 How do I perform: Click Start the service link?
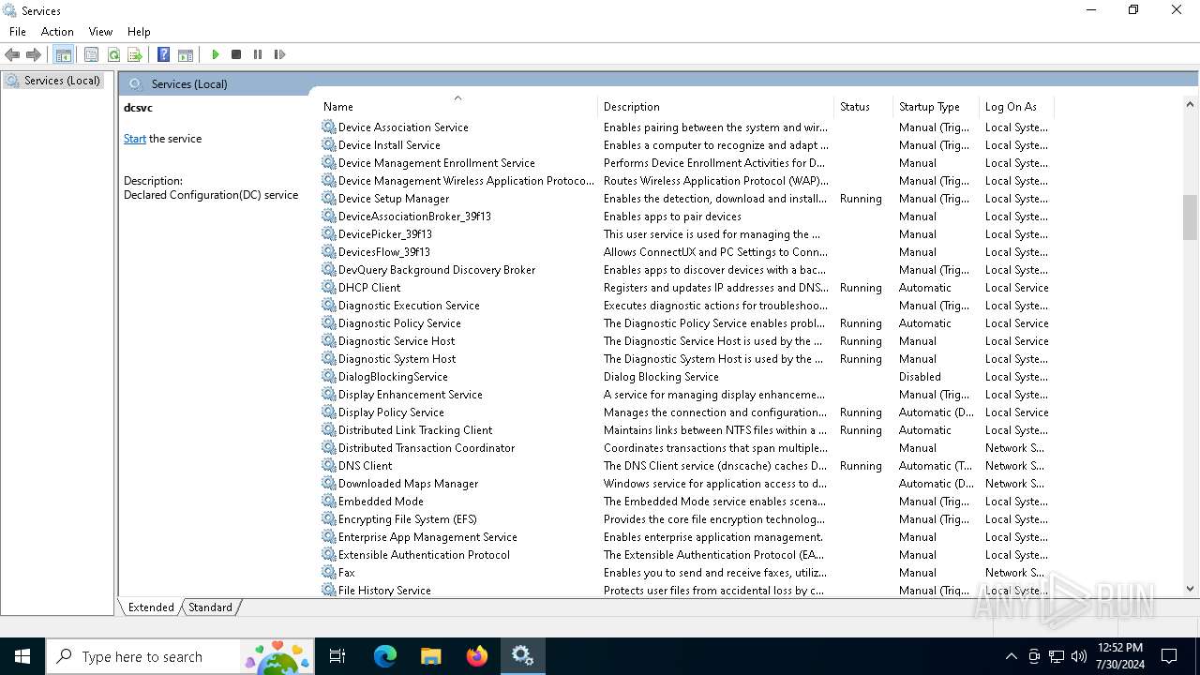tap(135, 139)
